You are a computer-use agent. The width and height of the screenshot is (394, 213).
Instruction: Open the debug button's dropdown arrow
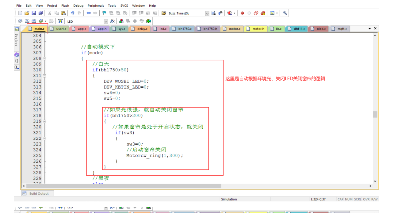pyautogui.click(x=235, y=13)
